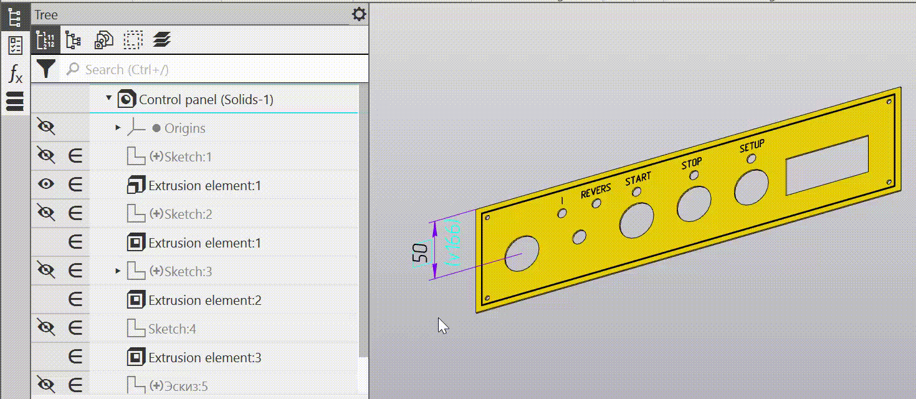Toggle visibility of Origins
Image resolution: width=916 pixels, height=399 pixels.
coord(46,128)
